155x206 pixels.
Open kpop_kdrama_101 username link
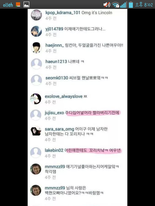click(63, 13)
